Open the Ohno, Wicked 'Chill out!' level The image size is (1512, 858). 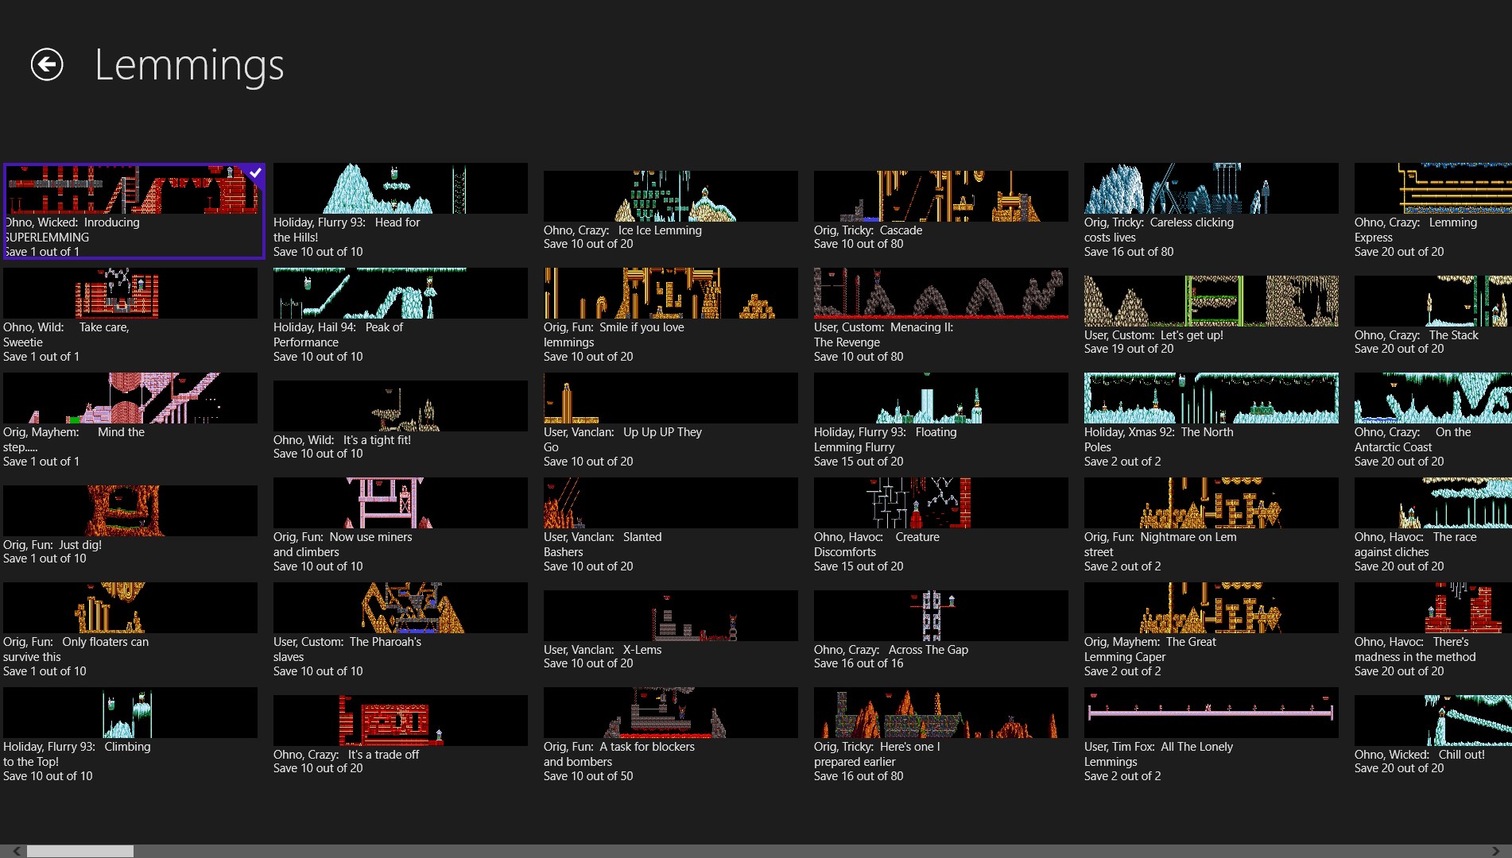1433,735
